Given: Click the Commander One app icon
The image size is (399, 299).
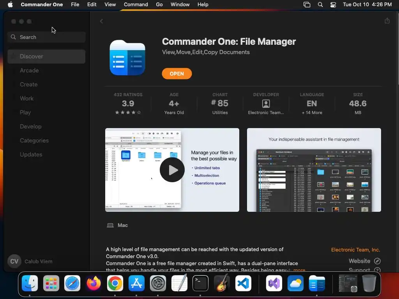Looking at the screenshot, I should [127, 58].
